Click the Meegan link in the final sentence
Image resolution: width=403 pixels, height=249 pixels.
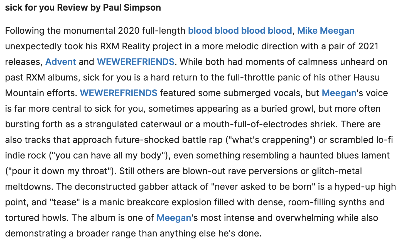[174, 218]
